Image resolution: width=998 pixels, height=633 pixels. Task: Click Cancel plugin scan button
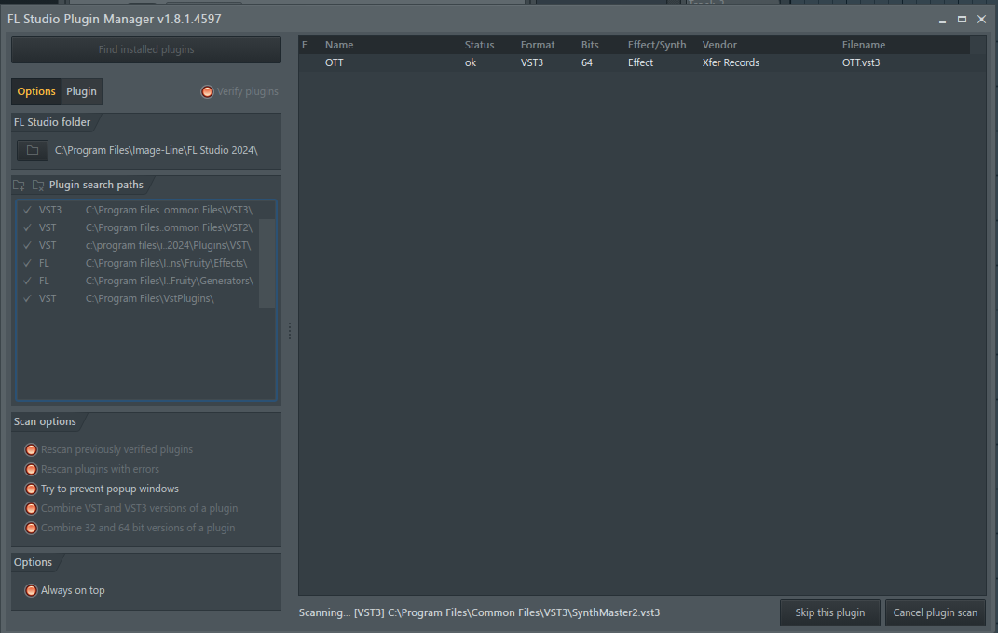tap(935, 612)
